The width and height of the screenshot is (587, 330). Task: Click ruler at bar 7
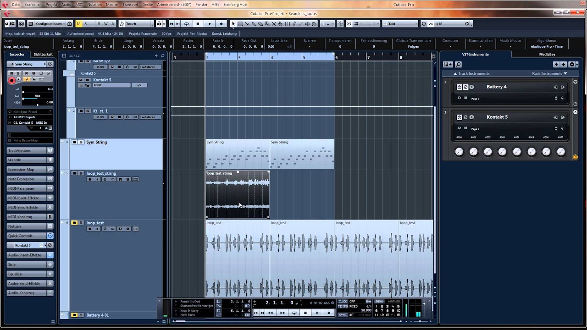368,57
